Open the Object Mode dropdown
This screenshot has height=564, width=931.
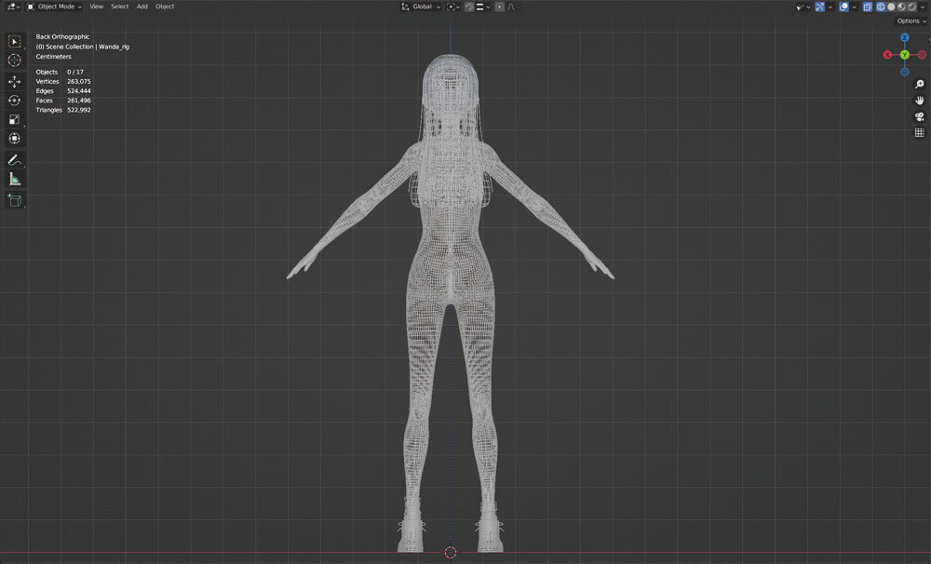click(x=54, y=7)
